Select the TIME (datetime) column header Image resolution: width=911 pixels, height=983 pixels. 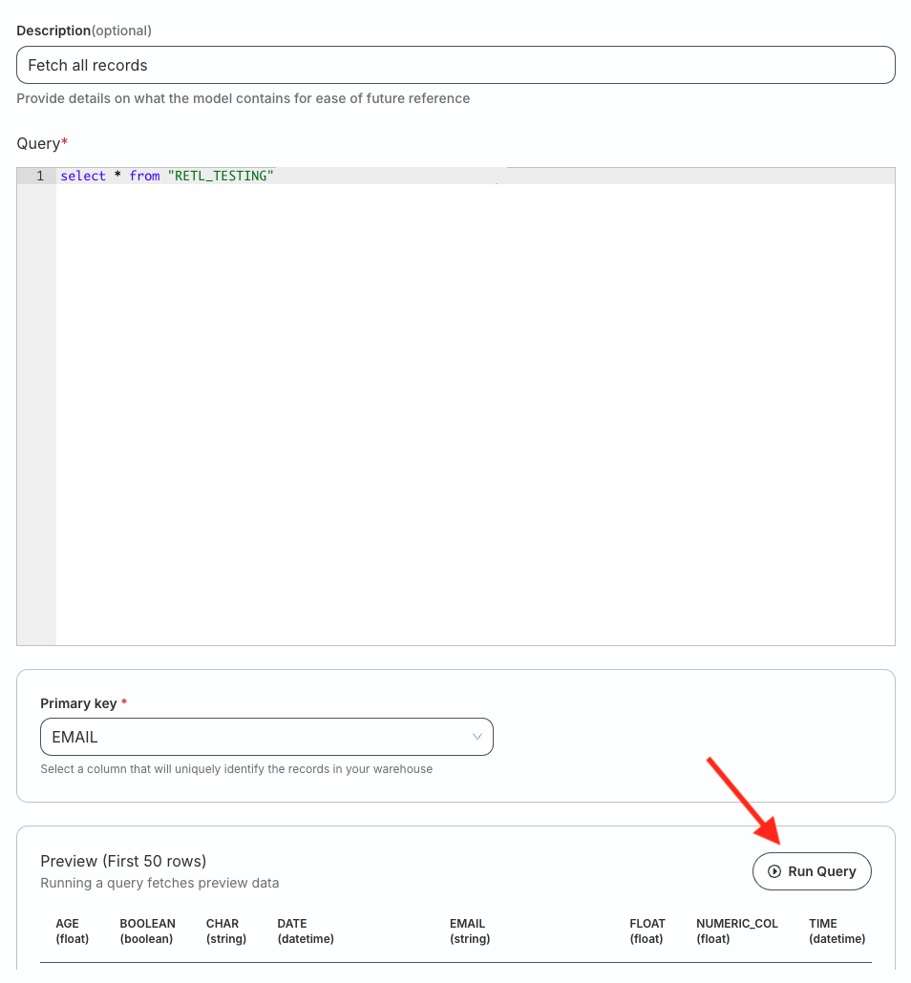pos(837,931)
